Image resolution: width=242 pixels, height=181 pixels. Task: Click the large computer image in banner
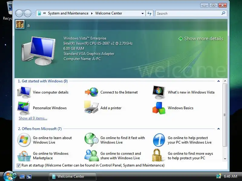(x=39, y=51)
